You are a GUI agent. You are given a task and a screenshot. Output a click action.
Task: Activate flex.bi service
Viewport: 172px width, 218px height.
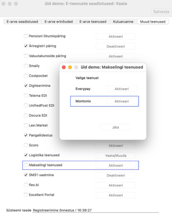(x=116, y=185)
